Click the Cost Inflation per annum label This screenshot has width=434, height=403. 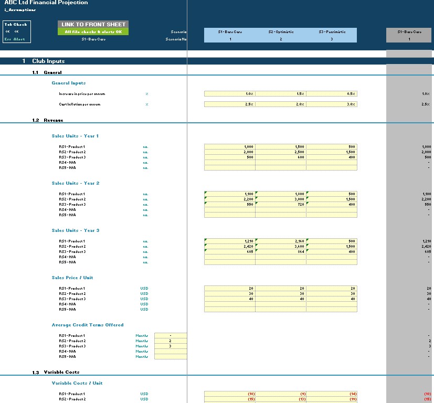80,104
